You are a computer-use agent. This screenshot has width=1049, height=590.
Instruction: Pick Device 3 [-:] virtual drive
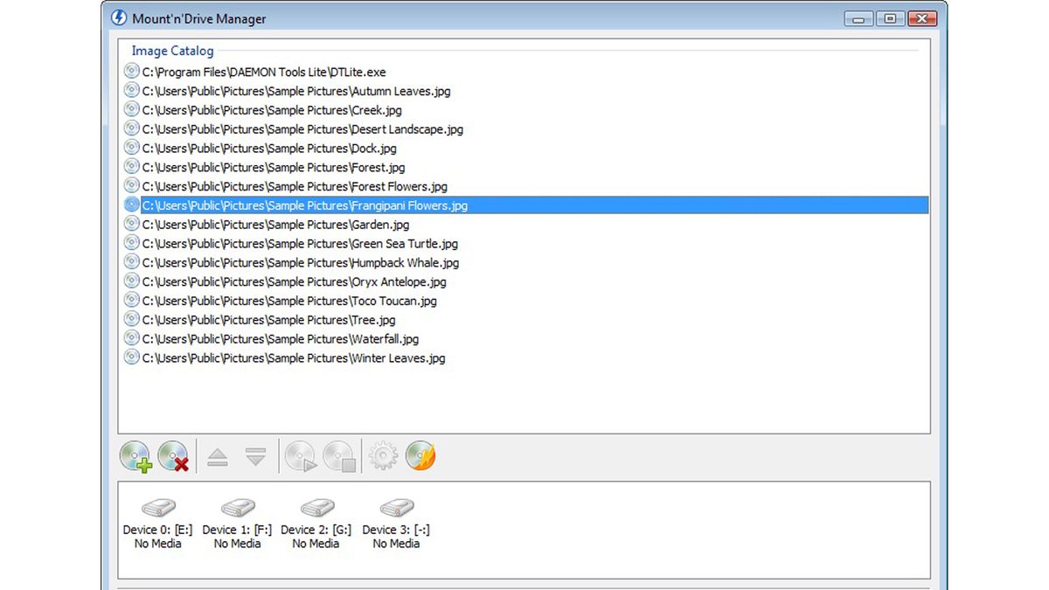click(x=396, y=524)
